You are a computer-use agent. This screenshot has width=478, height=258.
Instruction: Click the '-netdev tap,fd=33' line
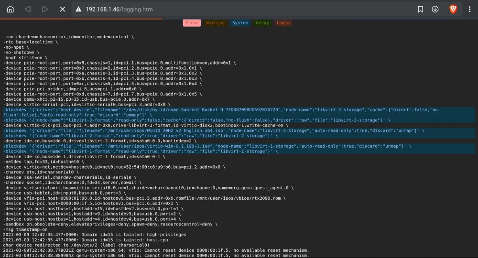[x=43, y=162]
